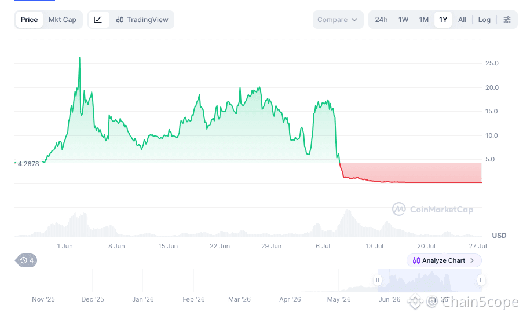This screenshot has width=523, height=316.
Task: Click the price peak above 25.0
Action: click(79, 58)
